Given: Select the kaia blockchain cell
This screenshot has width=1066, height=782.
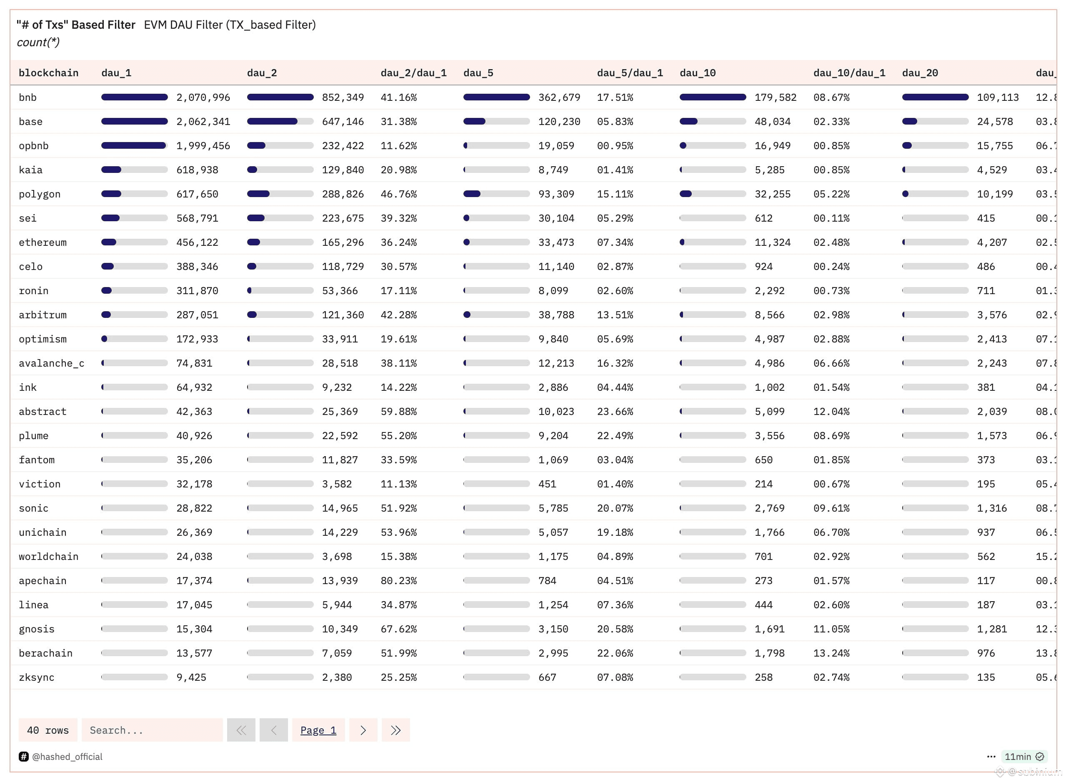Looking at the screenshot, I should (x=31, y=170).
